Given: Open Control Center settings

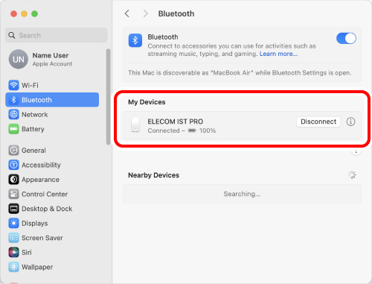Looking at the screenshot, I should pos(52,194).
